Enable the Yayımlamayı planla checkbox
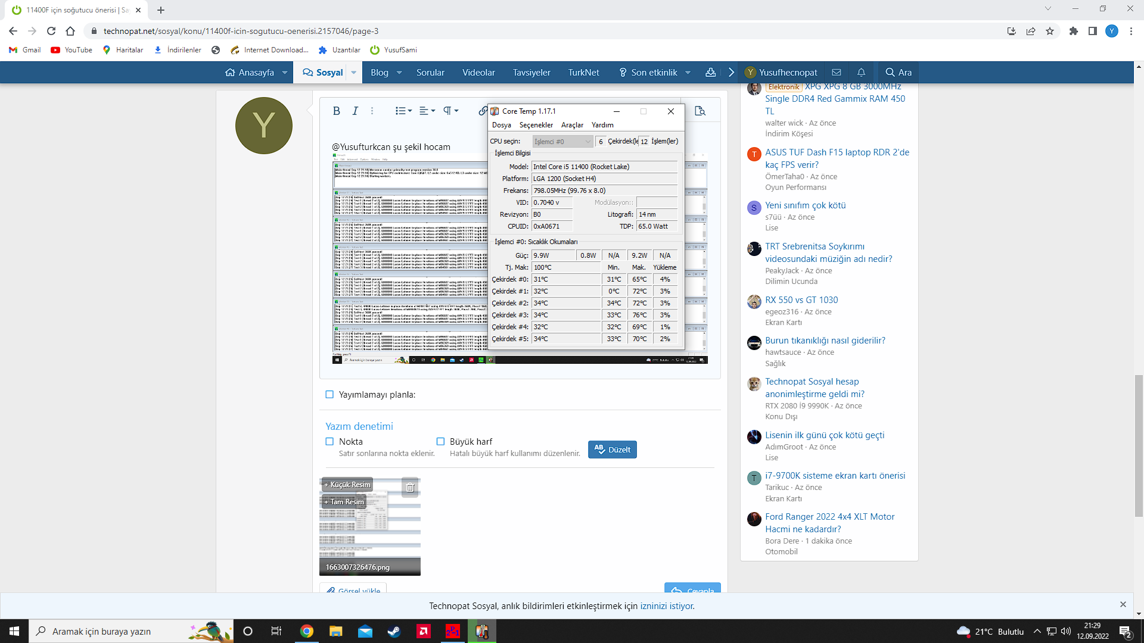 click(x=329, y=394)
